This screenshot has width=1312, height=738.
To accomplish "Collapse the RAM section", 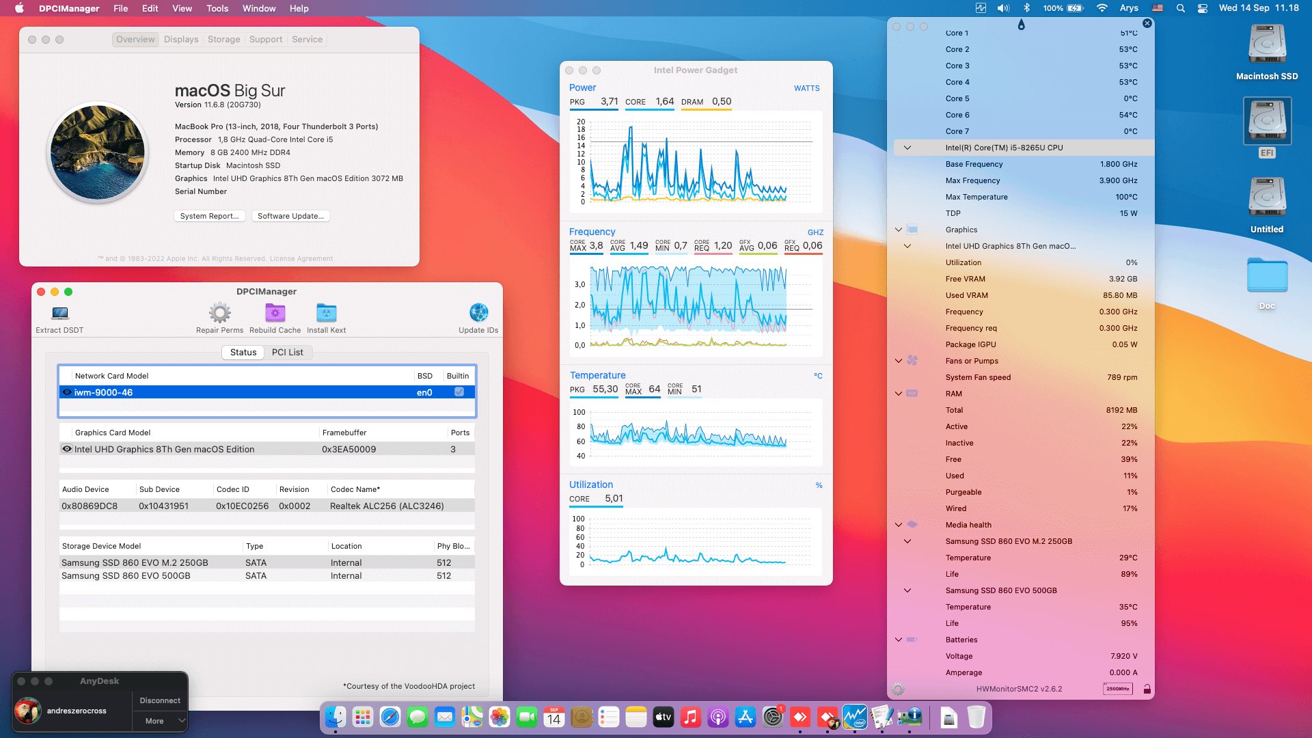I will pyautogui.click(x=899, y=394).
